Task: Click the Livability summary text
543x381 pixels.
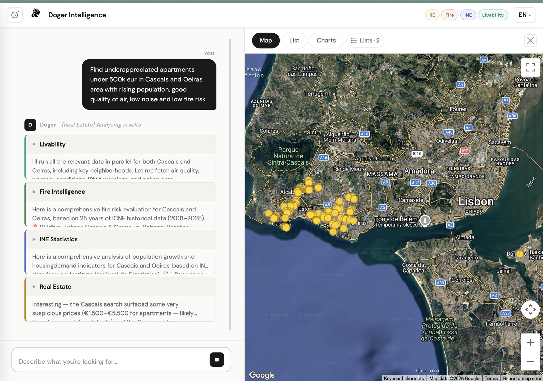Action: click(120, 167)
